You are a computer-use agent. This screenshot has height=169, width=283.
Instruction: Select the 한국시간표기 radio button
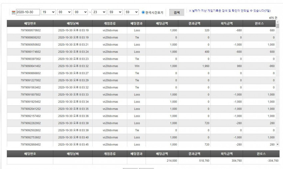coord(143,12)
